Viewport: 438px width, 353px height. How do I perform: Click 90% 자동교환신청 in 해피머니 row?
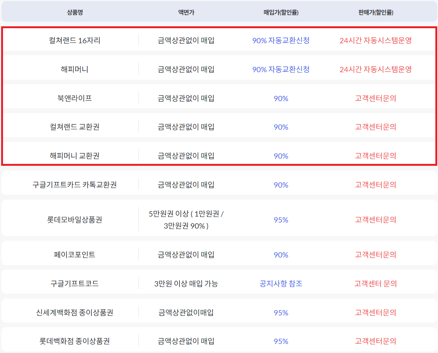[281, 69]
